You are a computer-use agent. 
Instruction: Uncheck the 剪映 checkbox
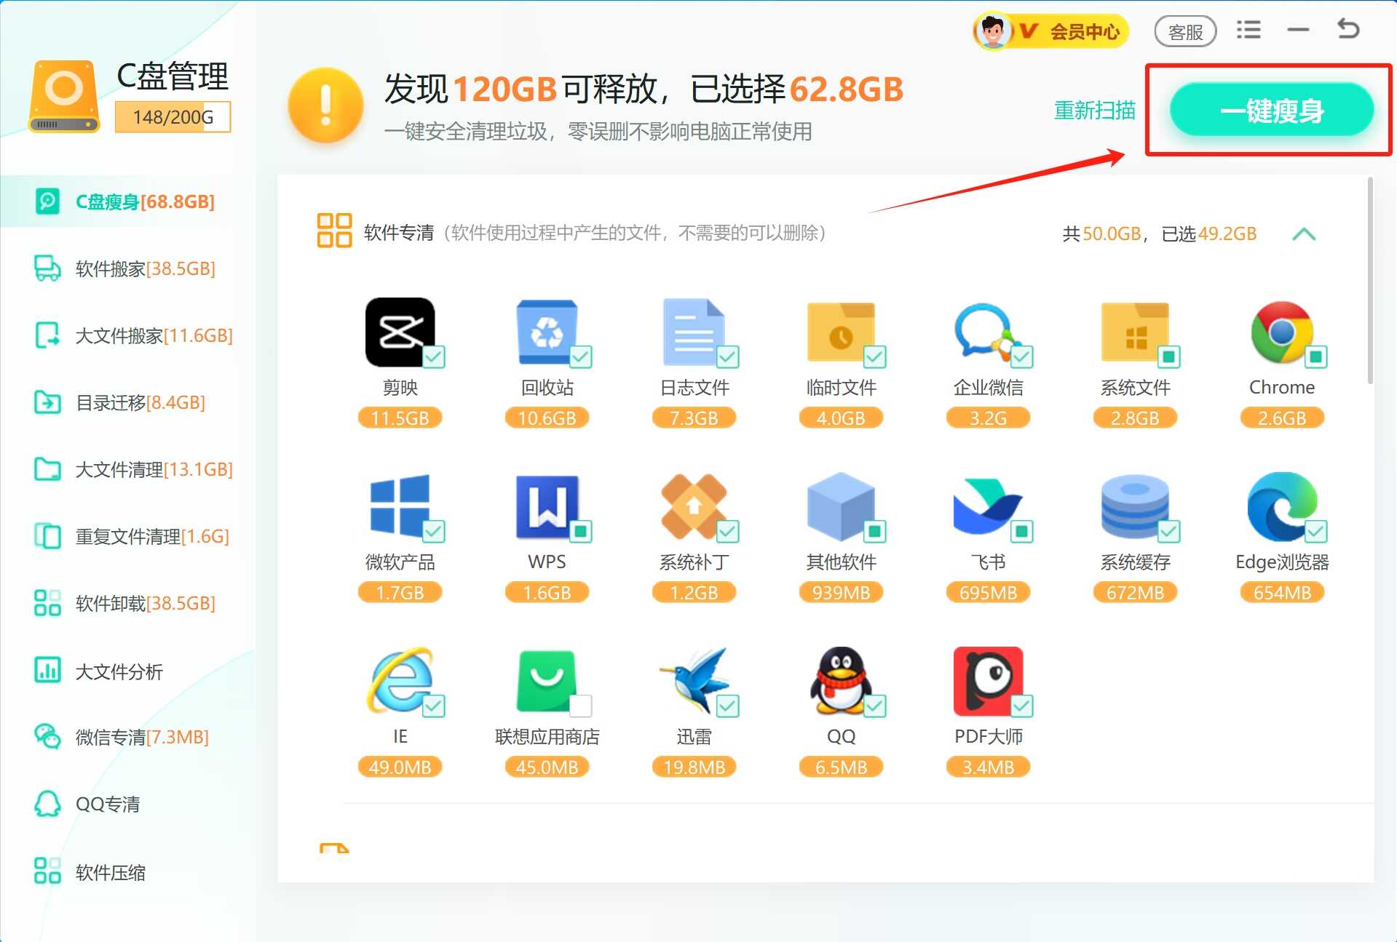435,357
